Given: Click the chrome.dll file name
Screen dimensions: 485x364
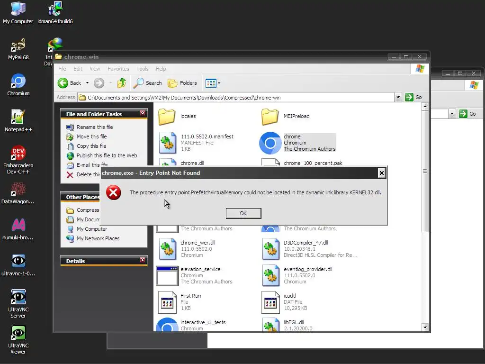Looking at the screenshot, I should point(192,163).
